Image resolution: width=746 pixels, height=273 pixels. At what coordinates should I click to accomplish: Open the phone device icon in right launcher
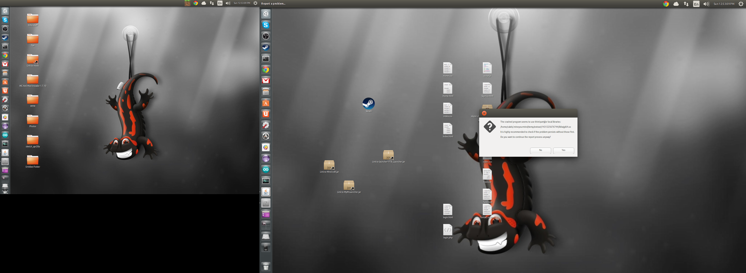266,247
